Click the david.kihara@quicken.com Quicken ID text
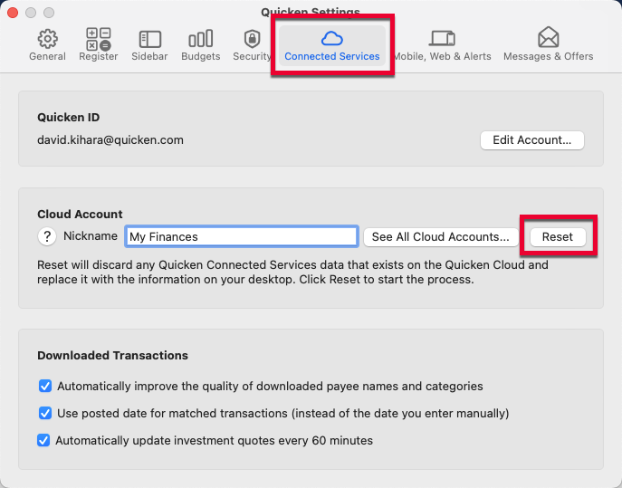This screenshot has height=488, width=622. coord(110,140)
